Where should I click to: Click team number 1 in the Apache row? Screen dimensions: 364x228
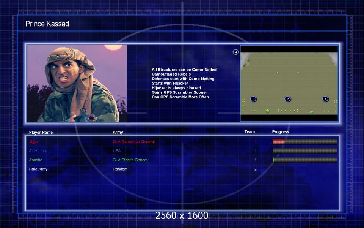click(x=255, y=160)
